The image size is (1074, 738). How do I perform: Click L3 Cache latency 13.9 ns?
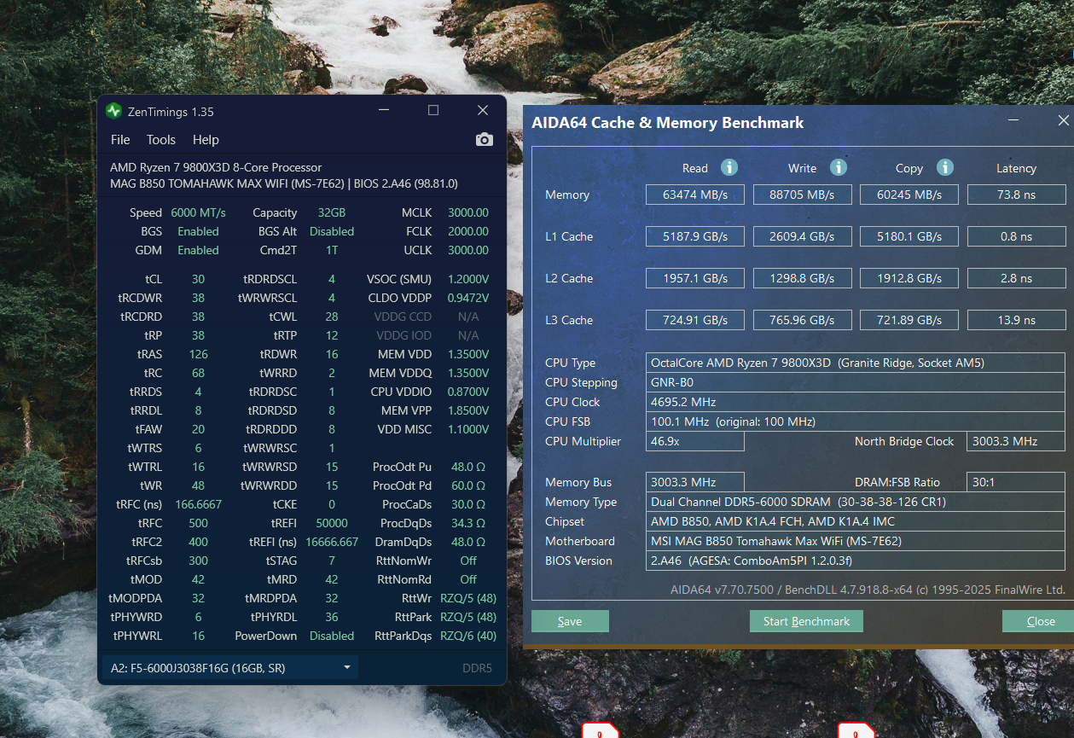pos(1017,320)
